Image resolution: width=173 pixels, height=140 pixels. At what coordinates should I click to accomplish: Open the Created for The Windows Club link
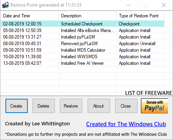126,124
